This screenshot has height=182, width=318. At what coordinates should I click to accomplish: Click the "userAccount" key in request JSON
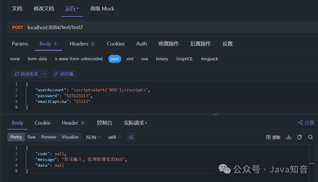51,90
